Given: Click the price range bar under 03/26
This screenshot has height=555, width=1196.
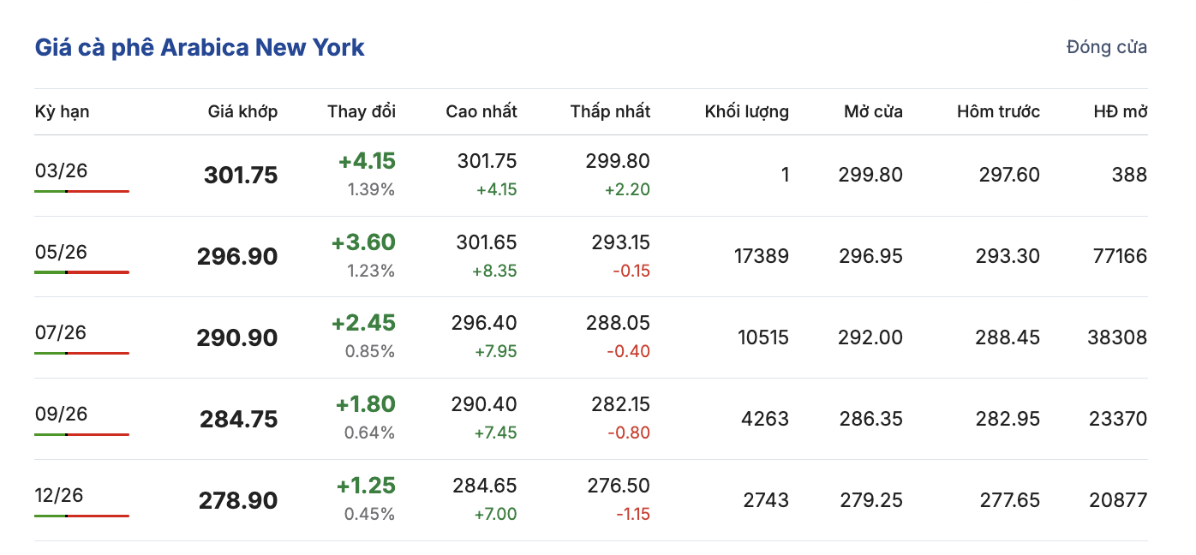Looking at the screenshot, I should [x=81, y=191].
